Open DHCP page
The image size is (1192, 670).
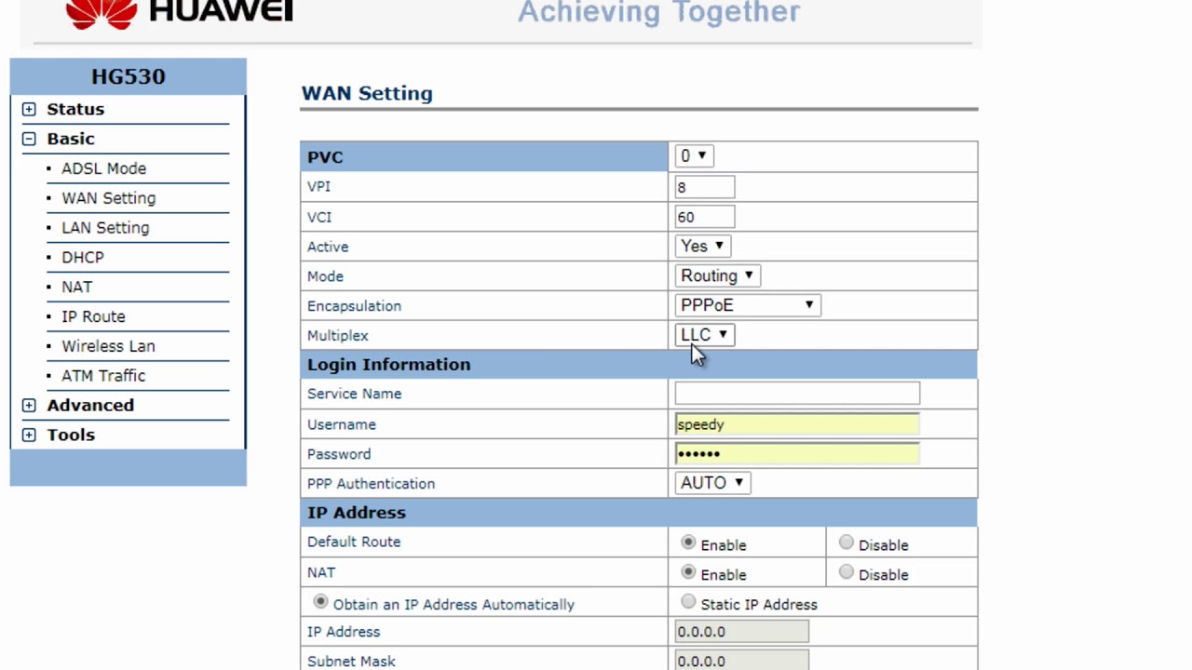pyautogui.click(x=83, y=258)
